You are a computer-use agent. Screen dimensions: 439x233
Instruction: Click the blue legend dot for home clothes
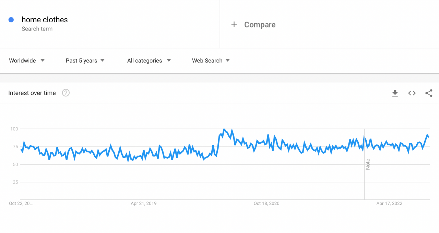(11, 20)
